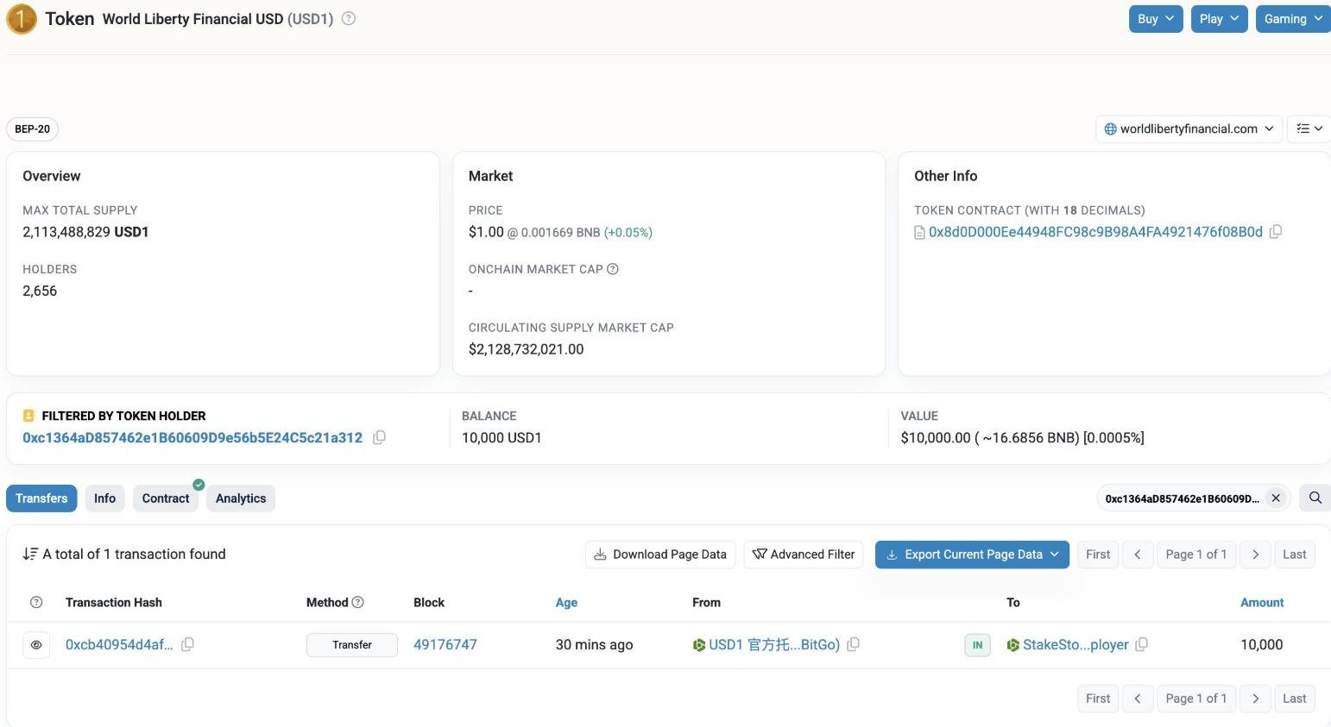Click the contract file icon before the address
The image size is (1331, 727).
coord(920,232)
